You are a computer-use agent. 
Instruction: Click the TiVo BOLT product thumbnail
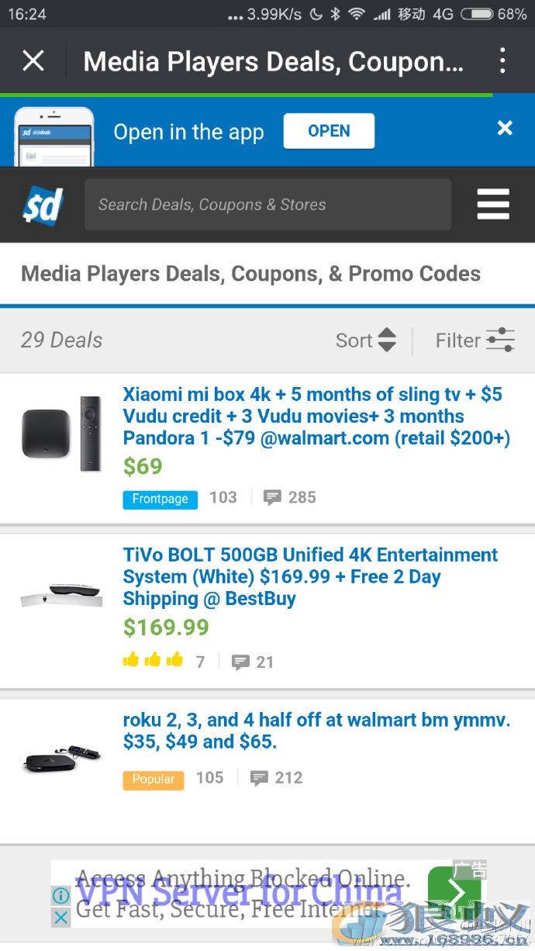coord(62,593)
